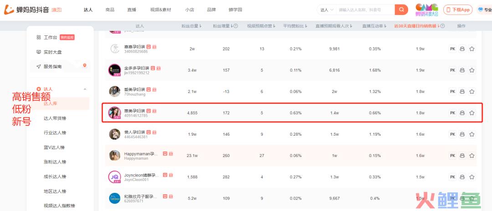Sort by 直播预期观看人次 column
492x211 pixels.
[x=334, y=26]
